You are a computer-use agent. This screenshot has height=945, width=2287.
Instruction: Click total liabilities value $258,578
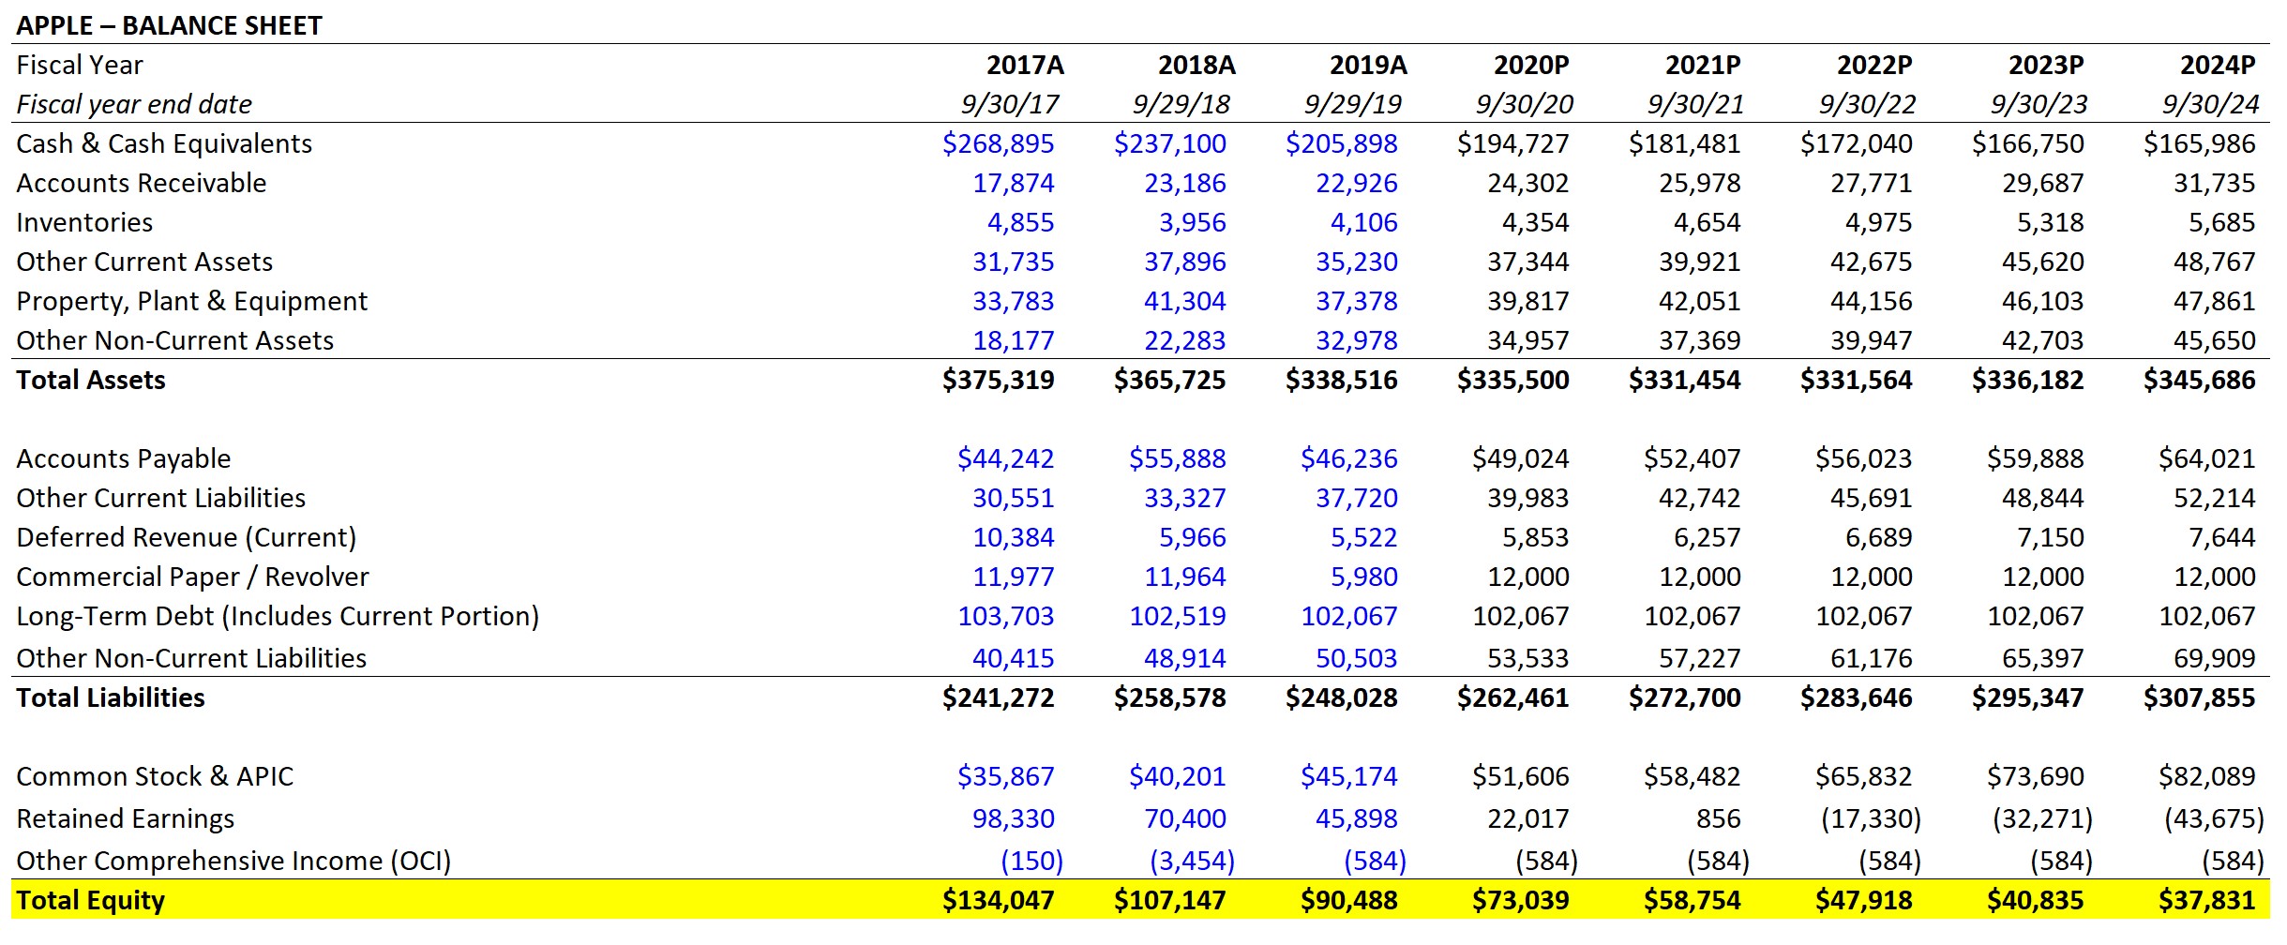click(x=1169, y=697)
